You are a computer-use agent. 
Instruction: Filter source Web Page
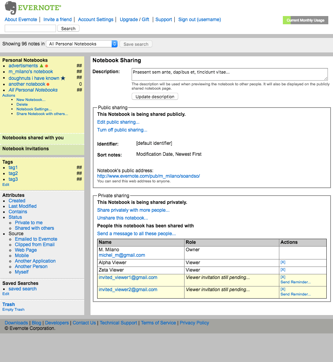click(26, 250)
